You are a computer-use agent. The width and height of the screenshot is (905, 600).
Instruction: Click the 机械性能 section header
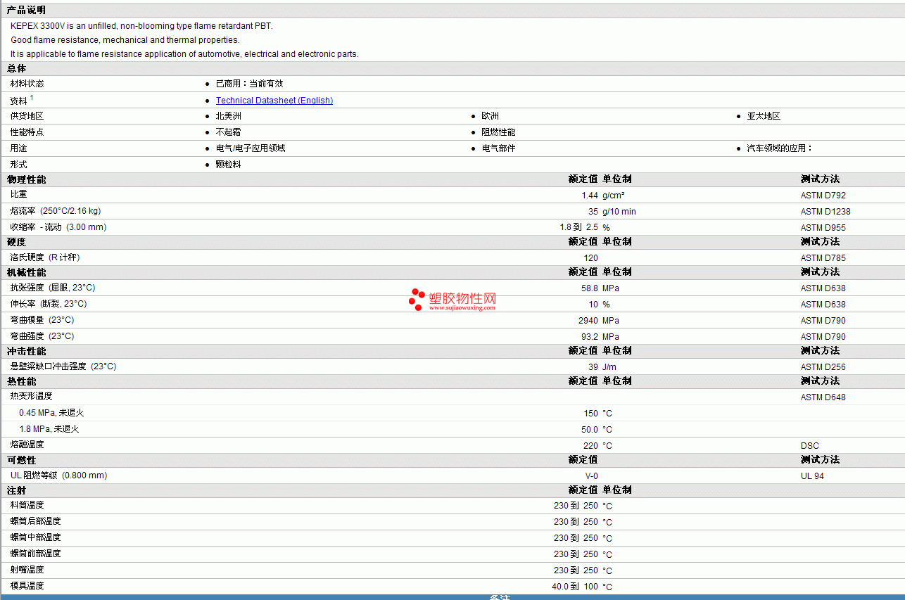[26, 272]
